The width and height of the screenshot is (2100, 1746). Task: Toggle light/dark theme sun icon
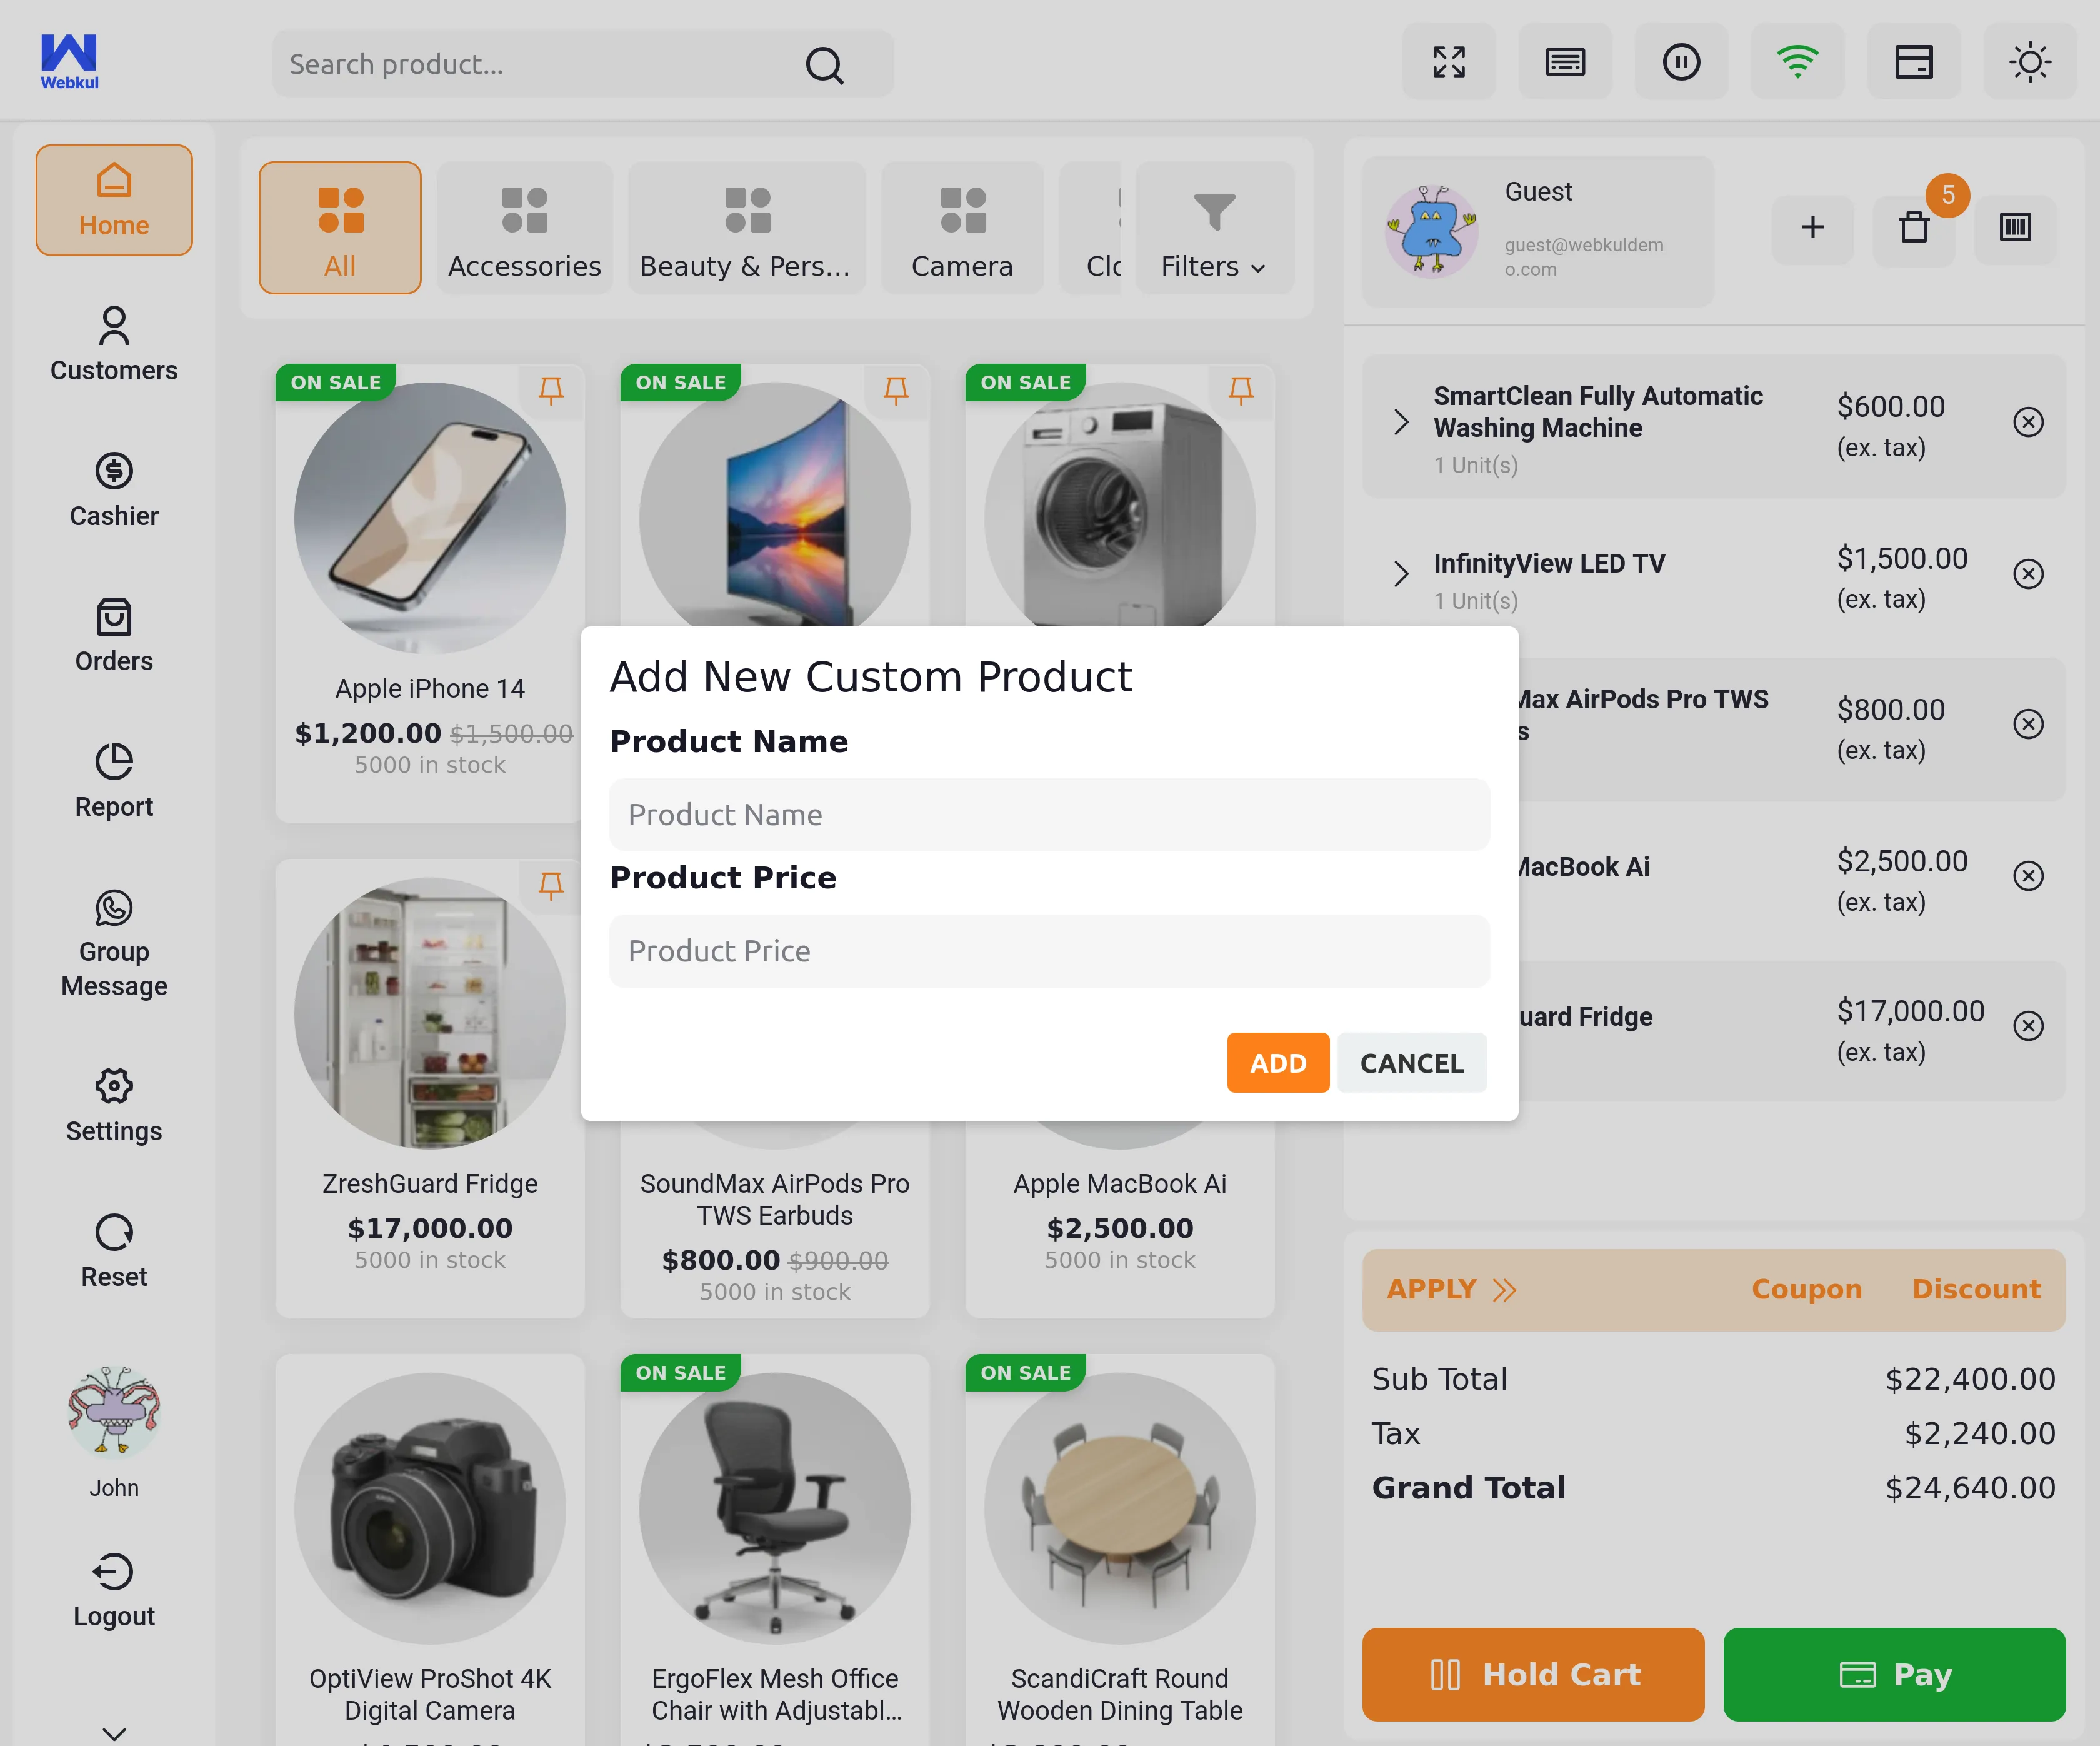(x=2030, y=62)
